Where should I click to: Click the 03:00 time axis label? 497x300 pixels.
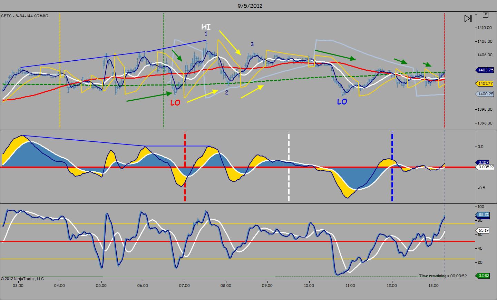[18, 286]
